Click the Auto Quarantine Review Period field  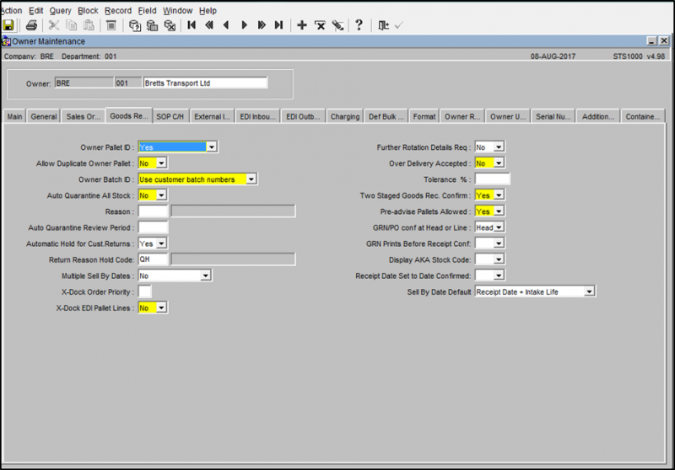tap(153, 227)
